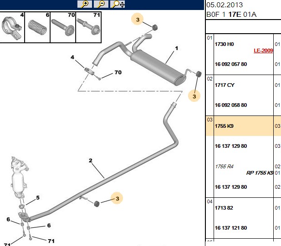The width and height of the screenshot is (281, 246).
Task: Select highlighted callout 3 near the pipe hanger
Action: click(117, 198)
